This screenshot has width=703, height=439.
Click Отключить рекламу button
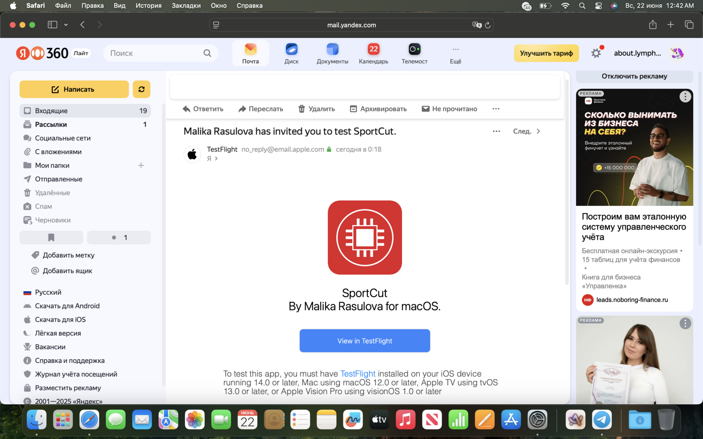point(634,76)
